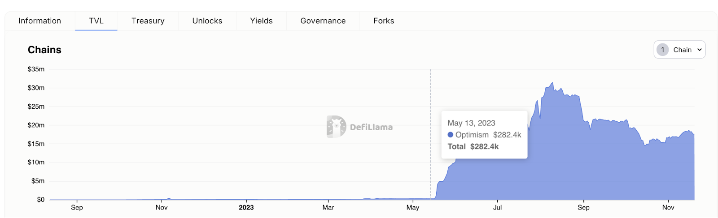Click the $0 label on the y-axis
The width and height of the screenshot is (718, 218).
[40, 200]
